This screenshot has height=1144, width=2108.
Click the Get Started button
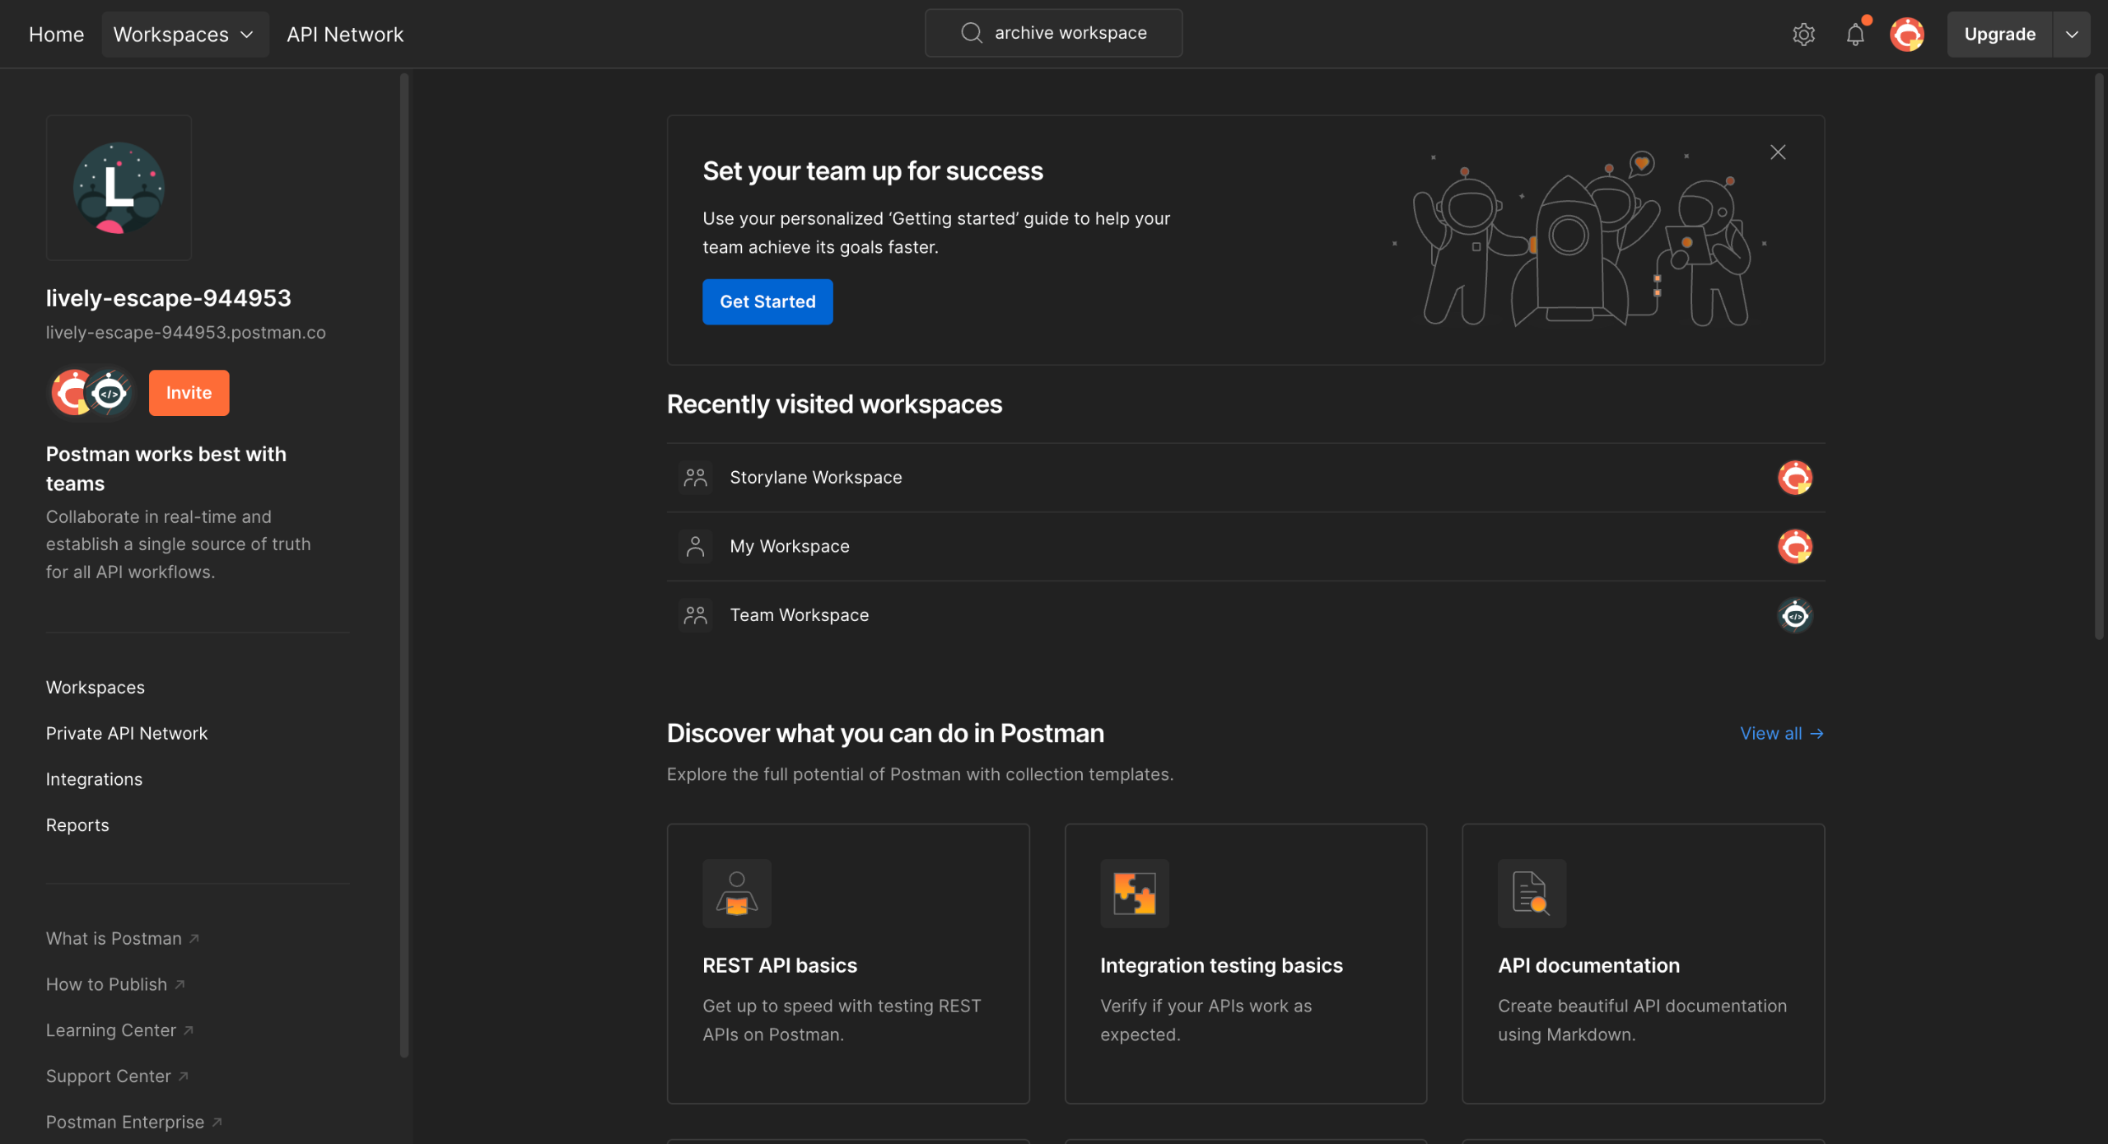click(767, 301)
